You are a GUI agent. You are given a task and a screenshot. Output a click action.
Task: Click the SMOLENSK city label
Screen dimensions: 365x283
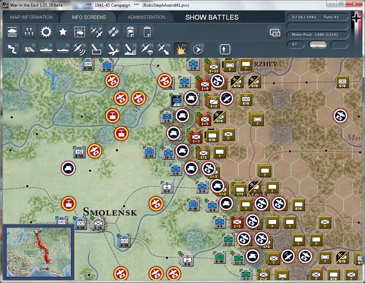pos(110,212)
